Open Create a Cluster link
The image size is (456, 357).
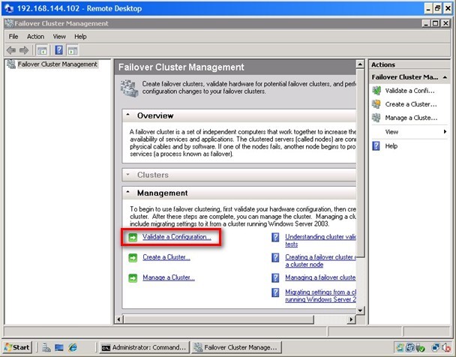[166, 257]
